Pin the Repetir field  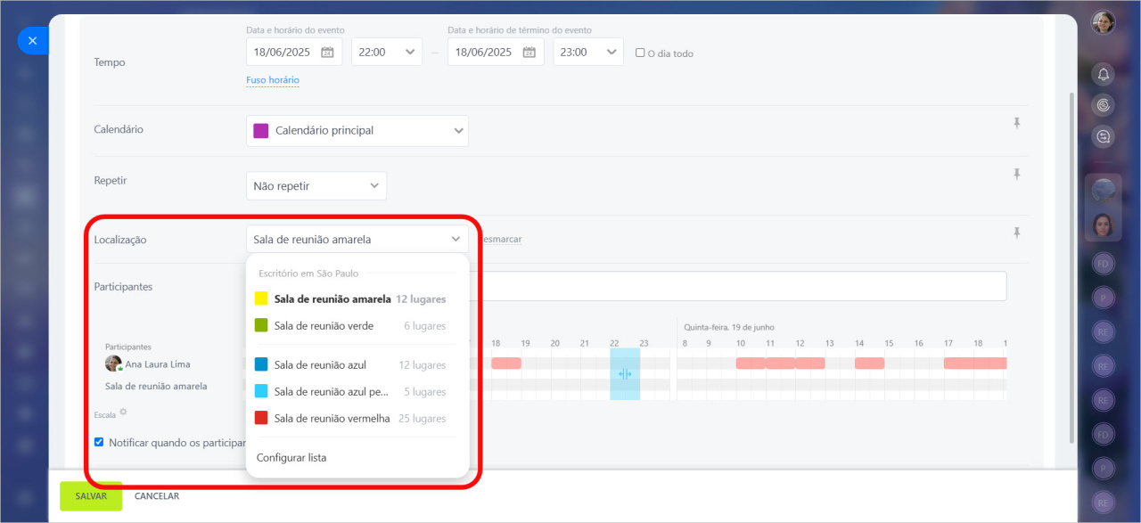(1016, 175)
